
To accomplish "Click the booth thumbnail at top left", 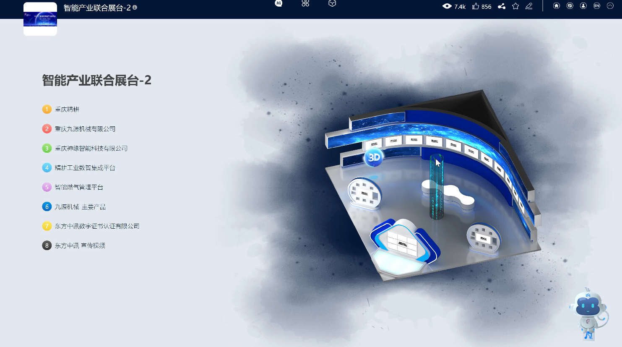I will [40, 19].
